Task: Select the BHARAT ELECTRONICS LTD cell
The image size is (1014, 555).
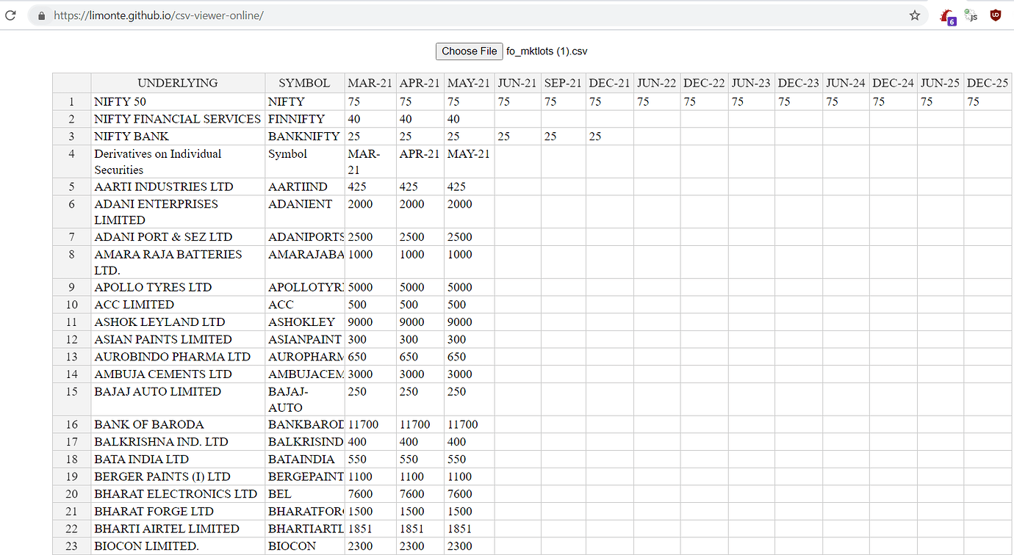Action: [178, 494]
